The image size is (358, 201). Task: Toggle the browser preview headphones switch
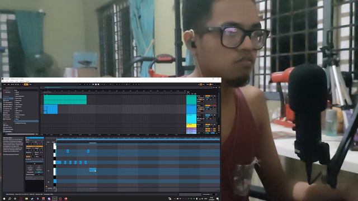(x=6, y=134)
